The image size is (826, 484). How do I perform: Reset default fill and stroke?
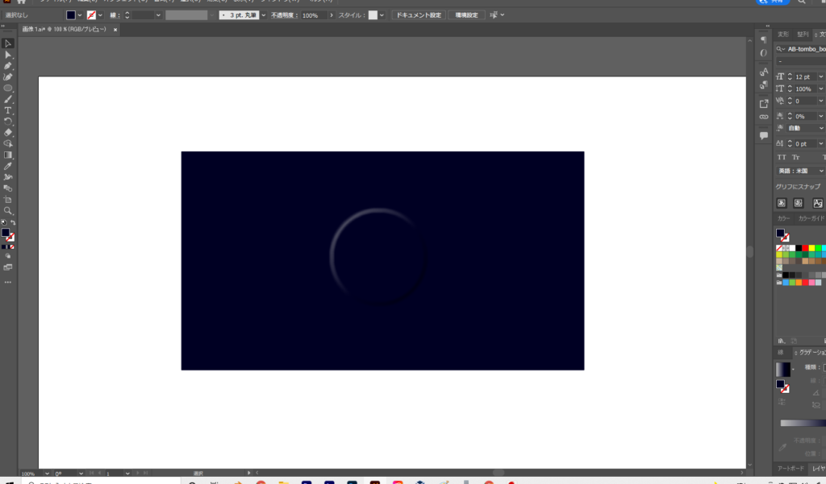4,222
